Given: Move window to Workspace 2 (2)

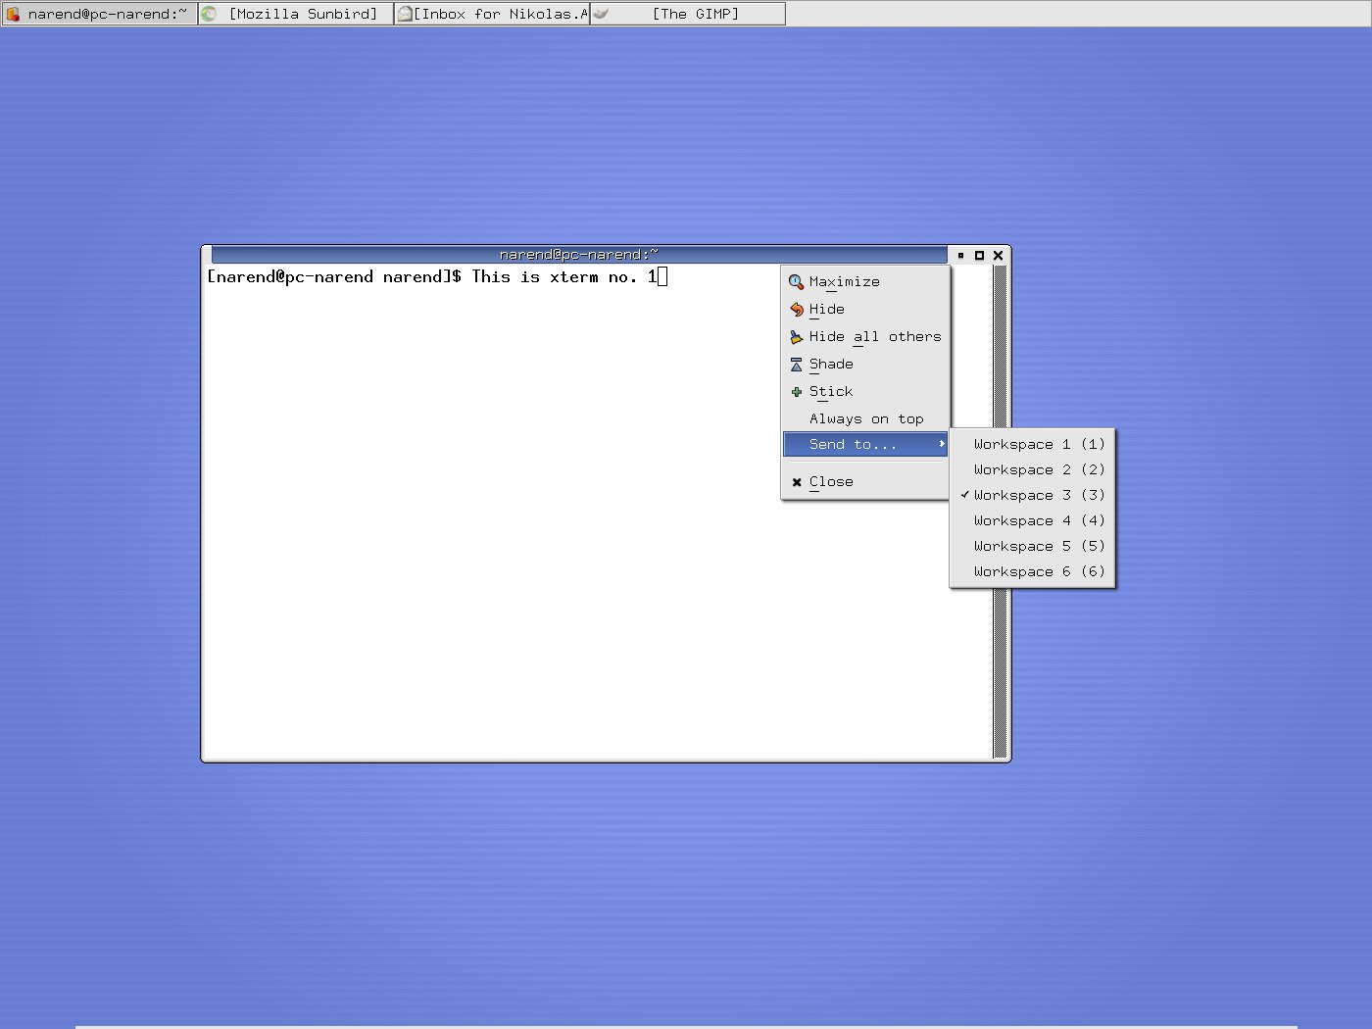Looking at the screenshot, I should pos(1038,470).
